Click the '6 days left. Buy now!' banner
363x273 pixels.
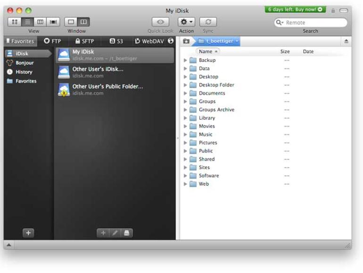(x=295, y=9)
